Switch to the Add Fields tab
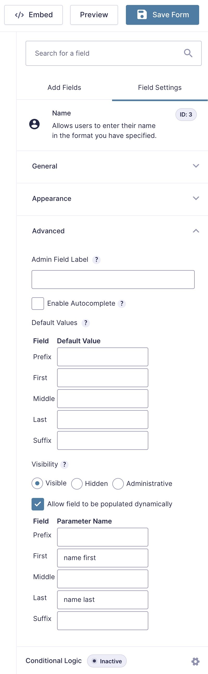Image resolution: width=208 pixels, height=674 pixels. tap(64, 88)
